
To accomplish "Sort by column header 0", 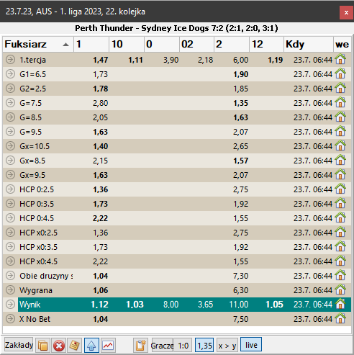I will 162,44.
